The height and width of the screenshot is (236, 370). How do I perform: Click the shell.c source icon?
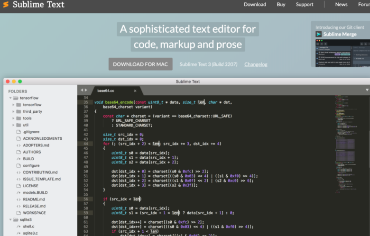click(x=18, y=227)
